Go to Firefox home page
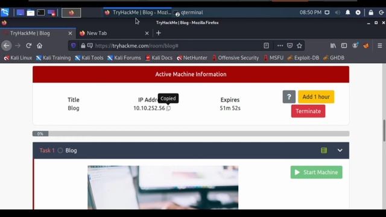This screenshot has width=386, height=217. [x=39, y=46]
